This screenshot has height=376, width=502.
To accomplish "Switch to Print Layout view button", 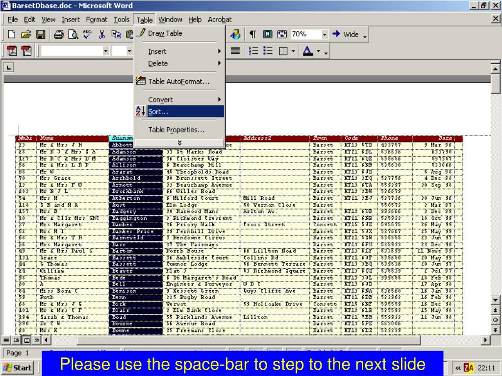I will (x=26, y=340).
